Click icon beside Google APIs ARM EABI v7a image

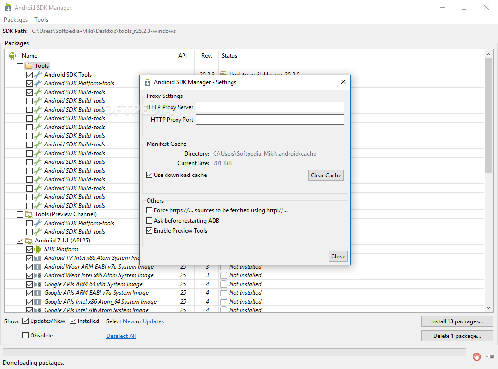click(38, 293)
